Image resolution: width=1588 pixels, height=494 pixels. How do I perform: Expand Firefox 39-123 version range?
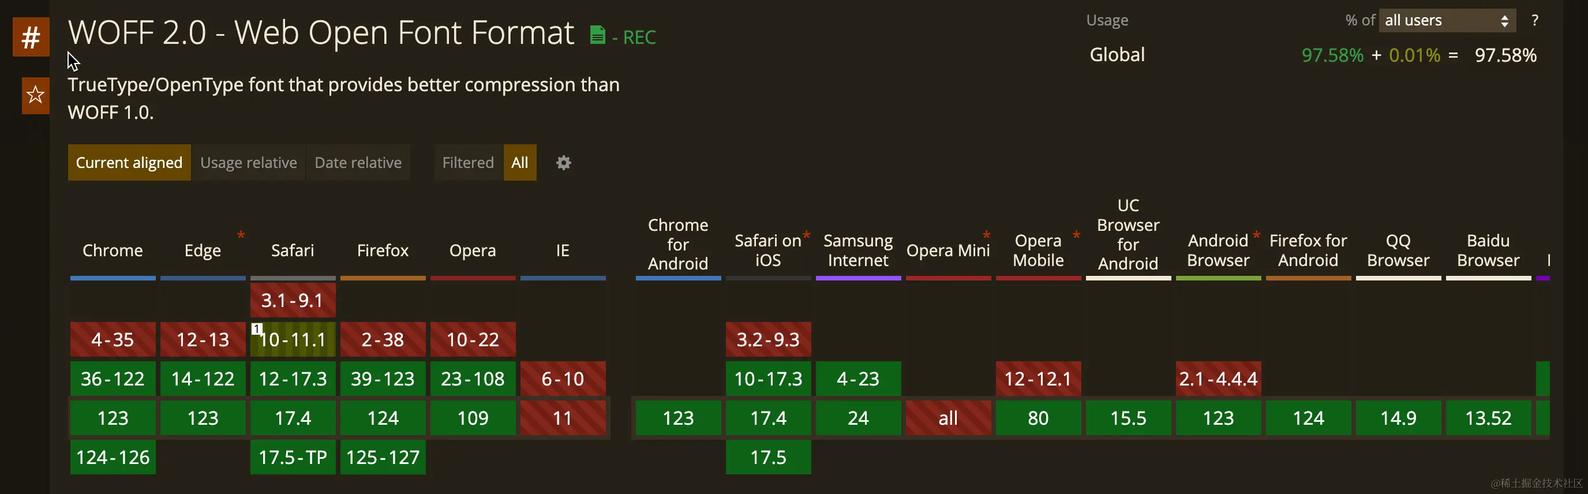pyautogui.click(x=383, y=379)
